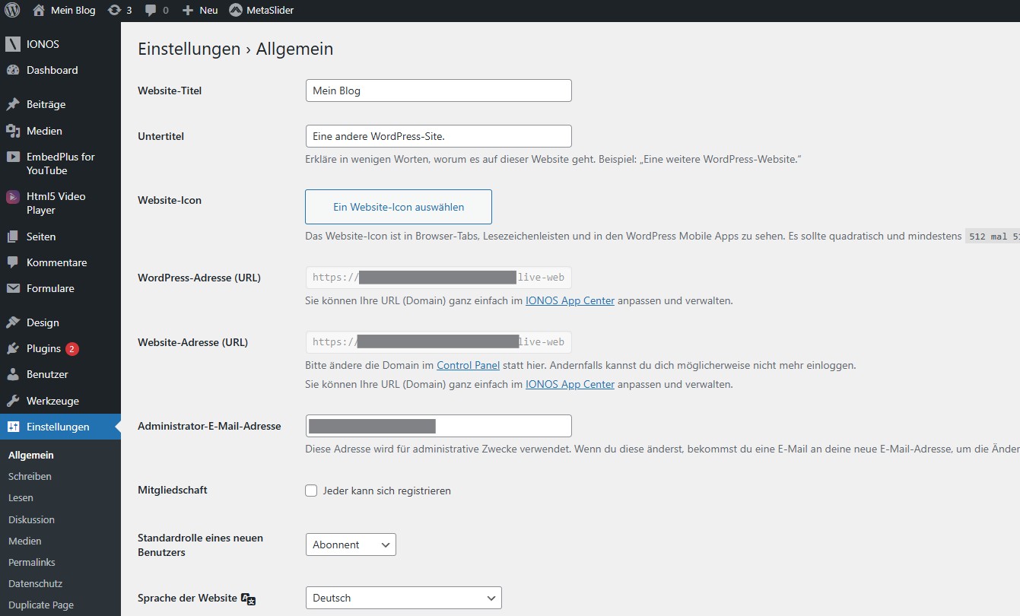Click the Kommentare speech bubble icon
Viewport: 1020px width, 616px height.
point(13,262)
